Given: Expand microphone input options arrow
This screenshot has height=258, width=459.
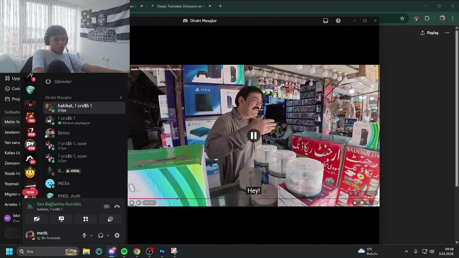Looking at the screenshot, I should pos(91,235).
